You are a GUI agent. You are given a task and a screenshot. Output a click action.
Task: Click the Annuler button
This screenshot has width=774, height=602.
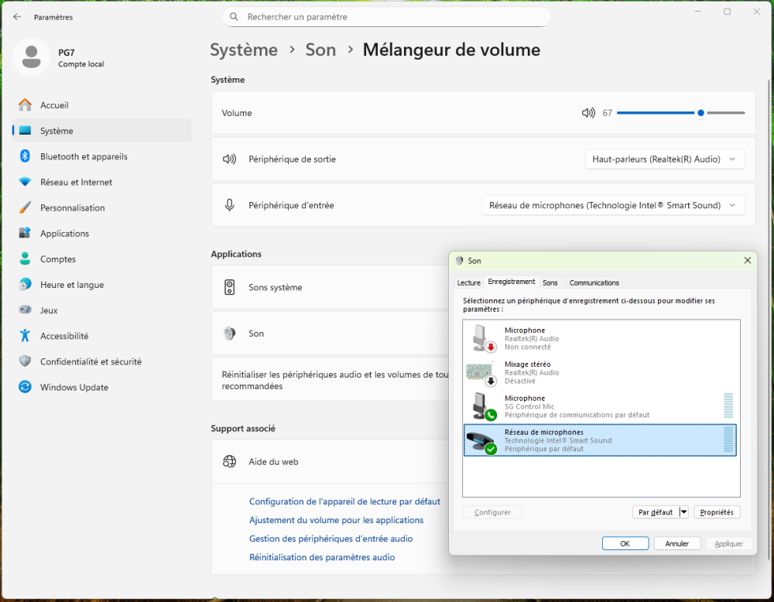click(676, 543)
